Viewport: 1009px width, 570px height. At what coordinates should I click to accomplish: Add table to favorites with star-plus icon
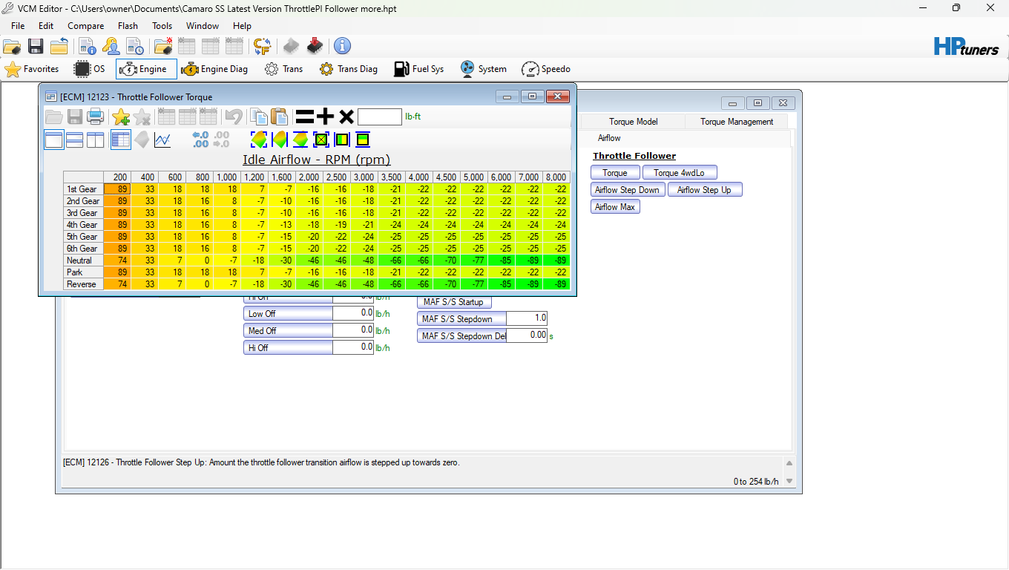(120, 117)
